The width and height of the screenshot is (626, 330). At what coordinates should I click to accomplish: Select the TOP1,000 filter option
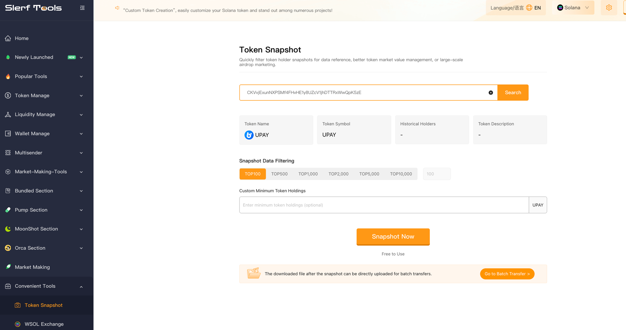(x=308, y=174)
